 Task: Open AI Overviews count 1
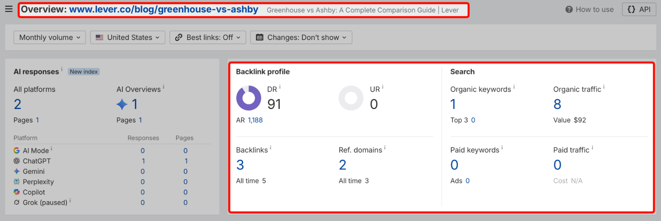tap(135, 104)
